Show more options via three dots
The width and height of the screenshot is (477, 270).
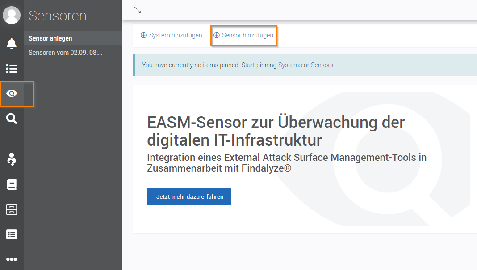[x=12, y=259]
